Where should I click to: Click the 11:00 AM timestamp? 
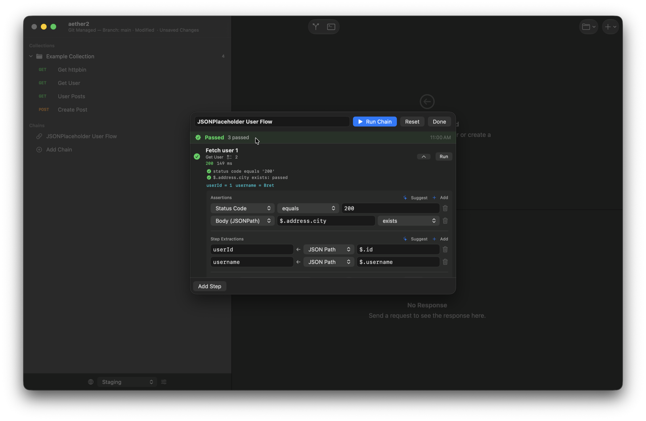click(x=440, y=138)
